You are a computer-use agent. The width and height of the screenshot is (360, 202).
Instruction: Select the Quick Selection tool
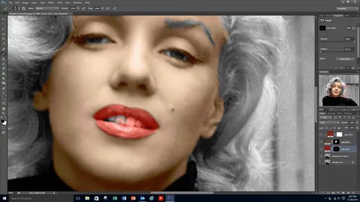tap(3, 34)
